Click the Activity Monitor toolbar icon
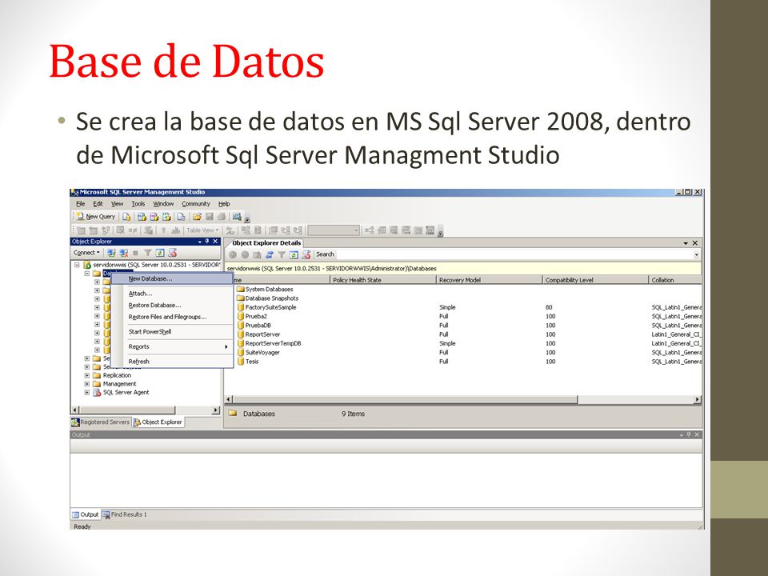The image size is (768, 576). (x=237, y=217)
